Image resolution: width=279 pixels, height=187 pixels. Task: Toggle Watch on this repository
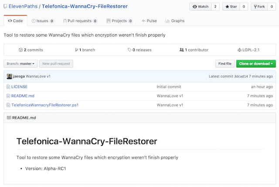(x=201, y=7)
